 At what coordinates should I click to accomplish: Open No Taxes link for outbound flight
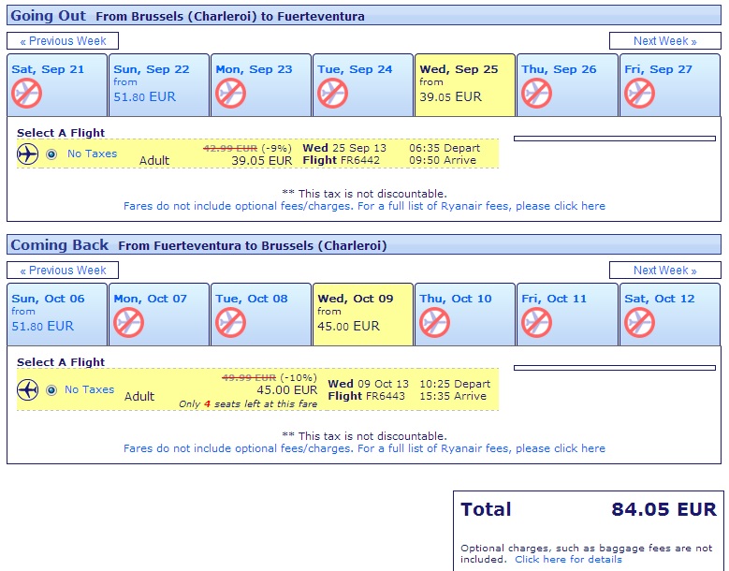pos(92,154)
